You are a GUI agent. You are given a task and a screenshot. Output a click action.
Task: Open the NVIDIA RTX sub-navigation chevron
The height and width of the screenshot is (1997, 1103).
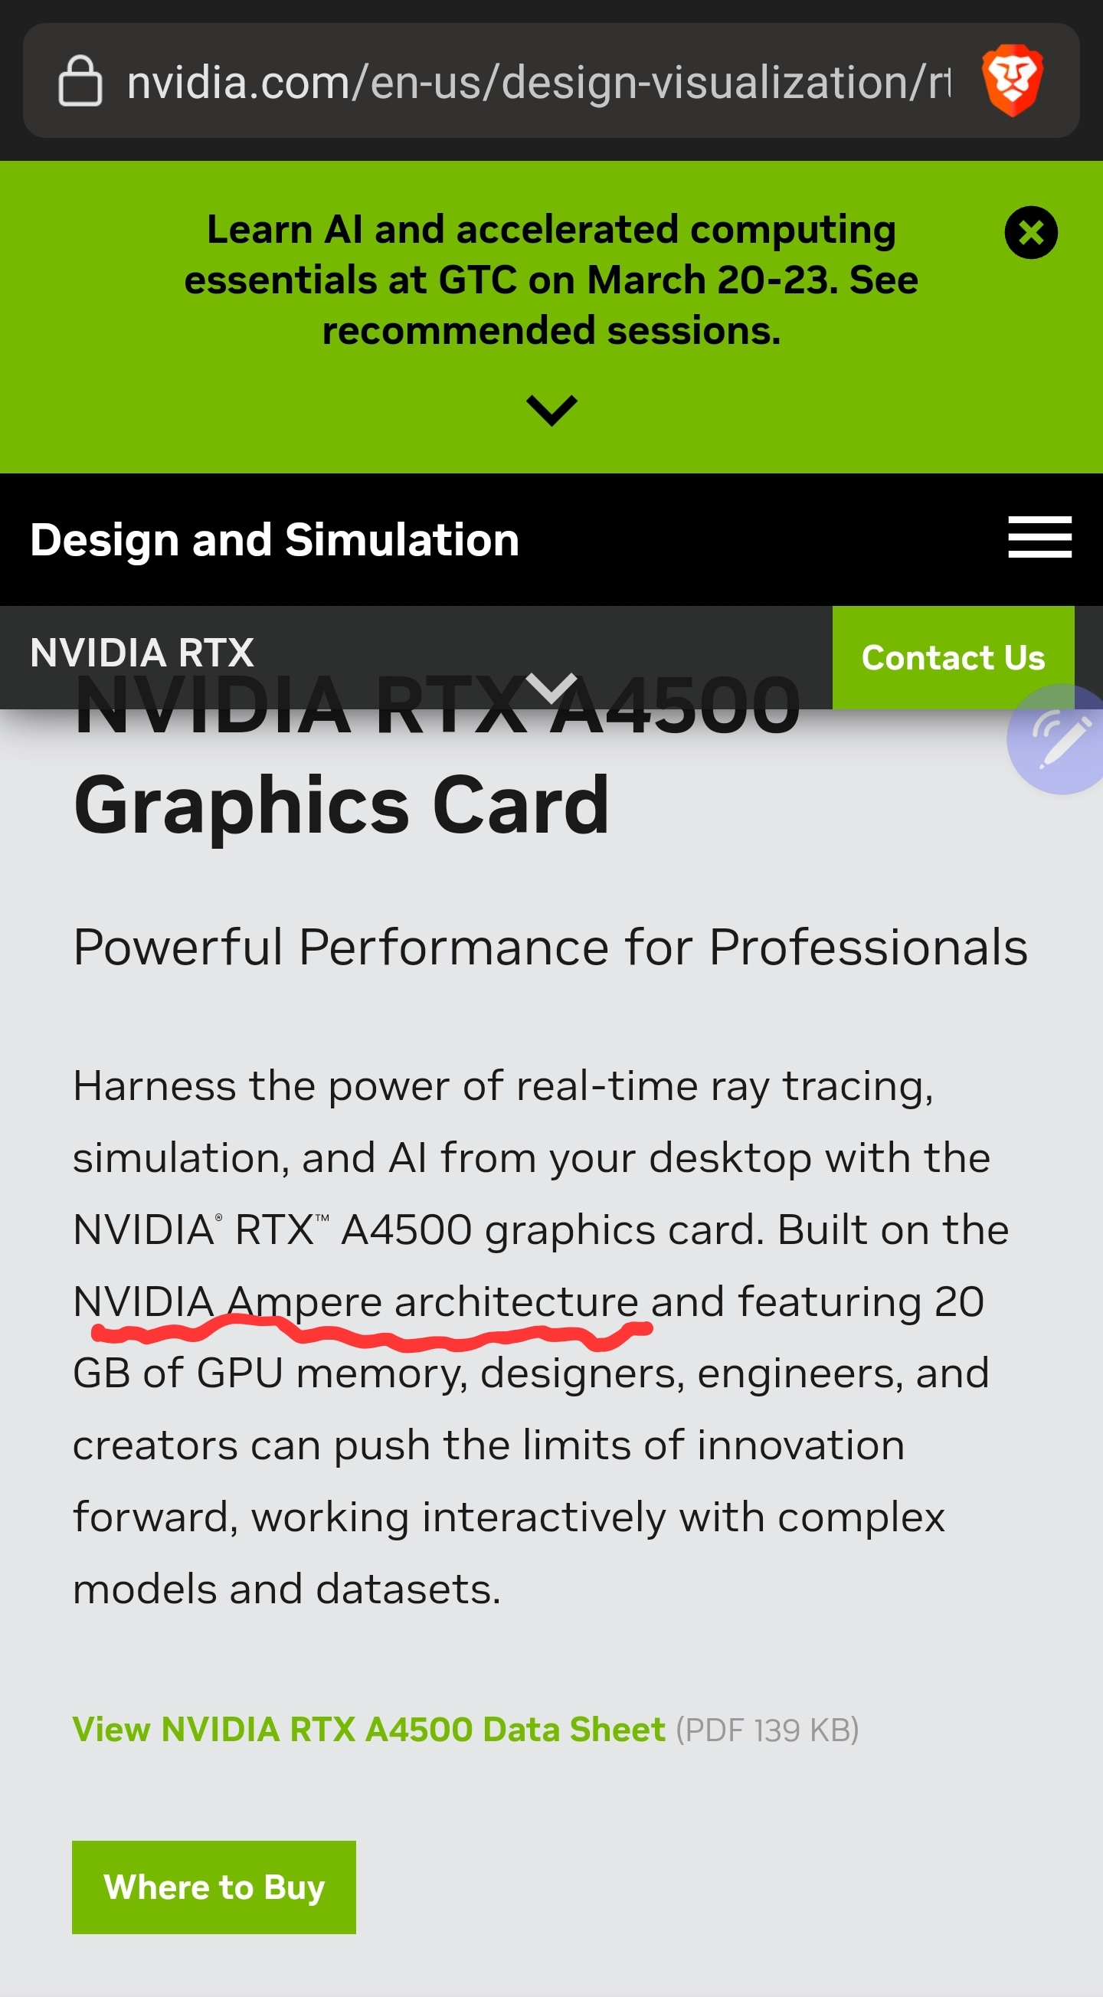pos(551,690)
